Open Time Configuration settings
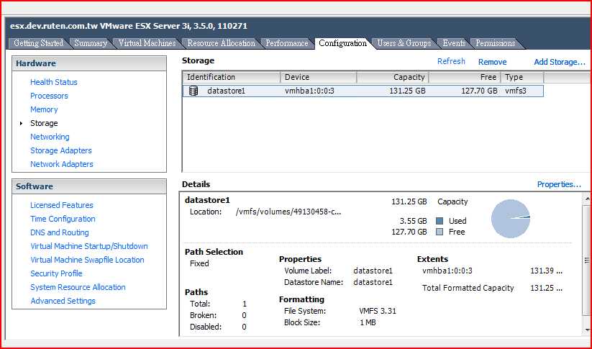 point(63,219)
